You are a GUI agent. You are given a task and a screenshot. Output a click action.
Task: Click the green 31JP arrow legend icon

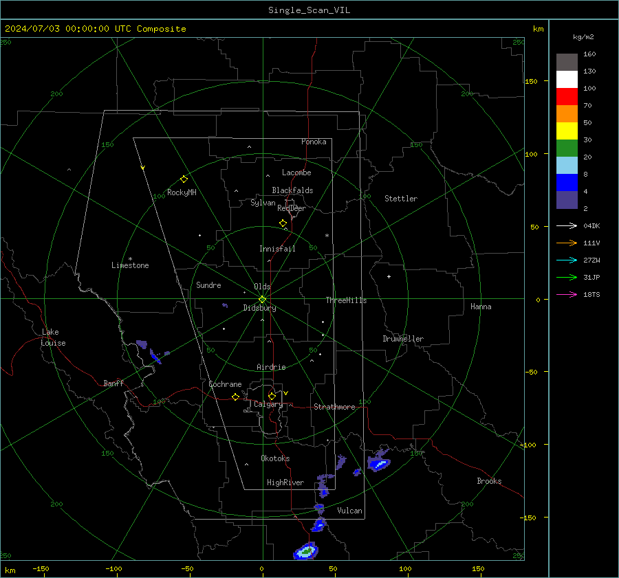coord(567,278)
